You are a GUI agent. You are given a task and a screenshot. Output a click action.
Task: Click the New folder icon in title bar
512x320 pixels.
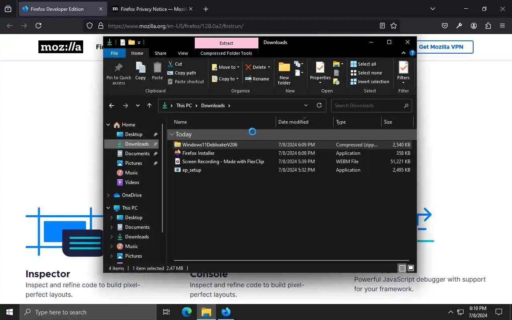click(131, 42)
